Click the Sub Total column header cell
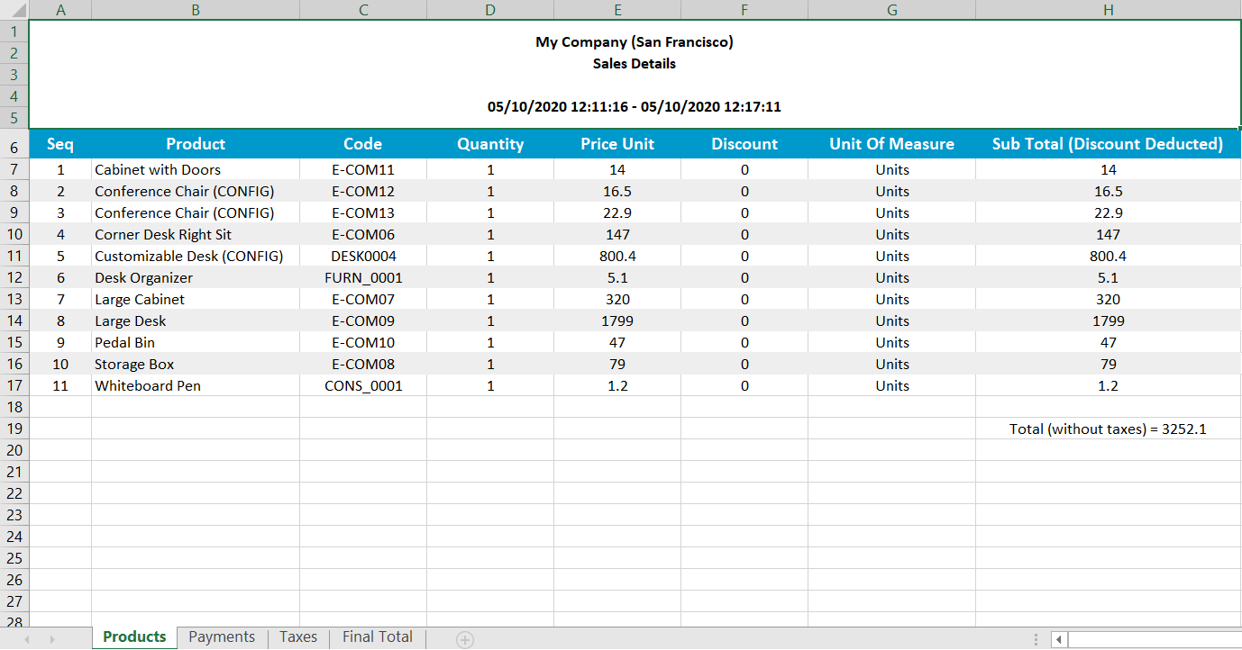The height and width of the screenshot is (650, 1242). tap(1108, 144)
